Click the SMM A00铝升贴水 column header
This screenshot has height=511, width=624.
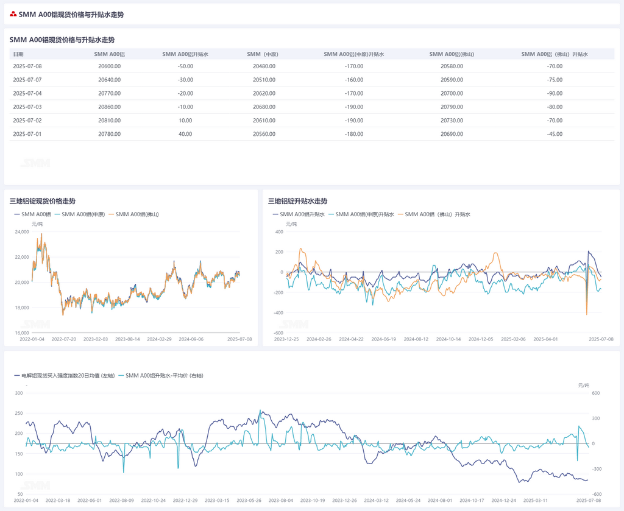[185, 54]
